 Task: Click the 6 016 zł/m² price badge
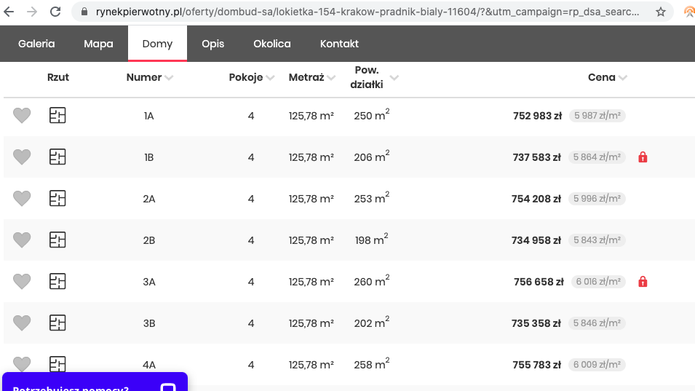[x=598, y=282]
